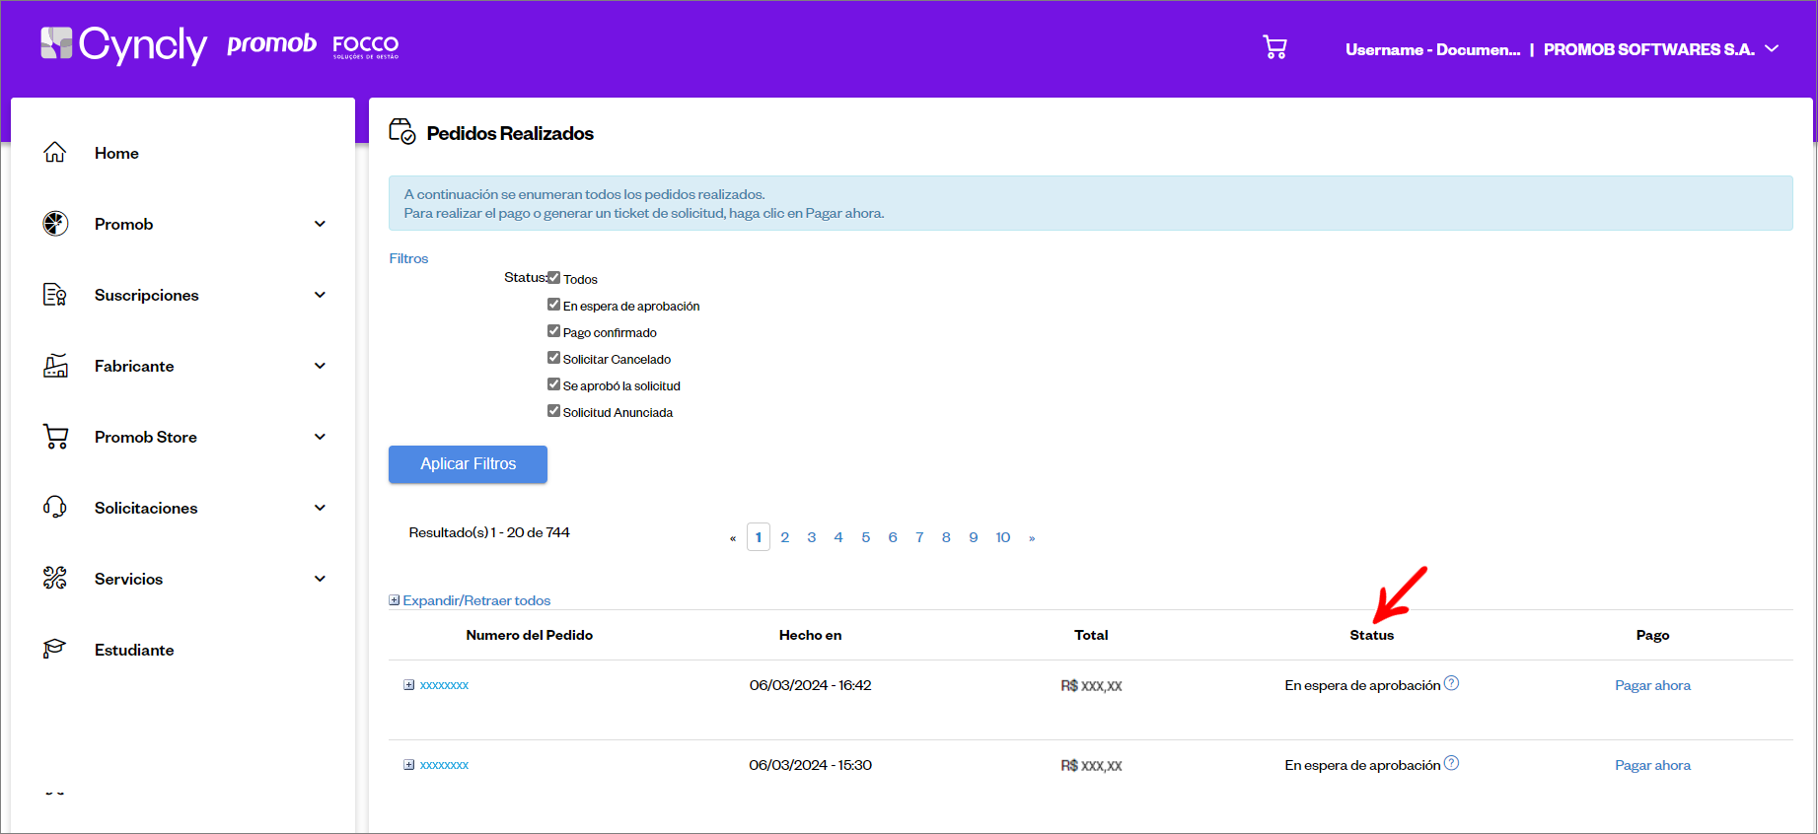1818x834 pixels.
Task: Click the Solicitaciones headset icon
Action: (x=55, y=508)
